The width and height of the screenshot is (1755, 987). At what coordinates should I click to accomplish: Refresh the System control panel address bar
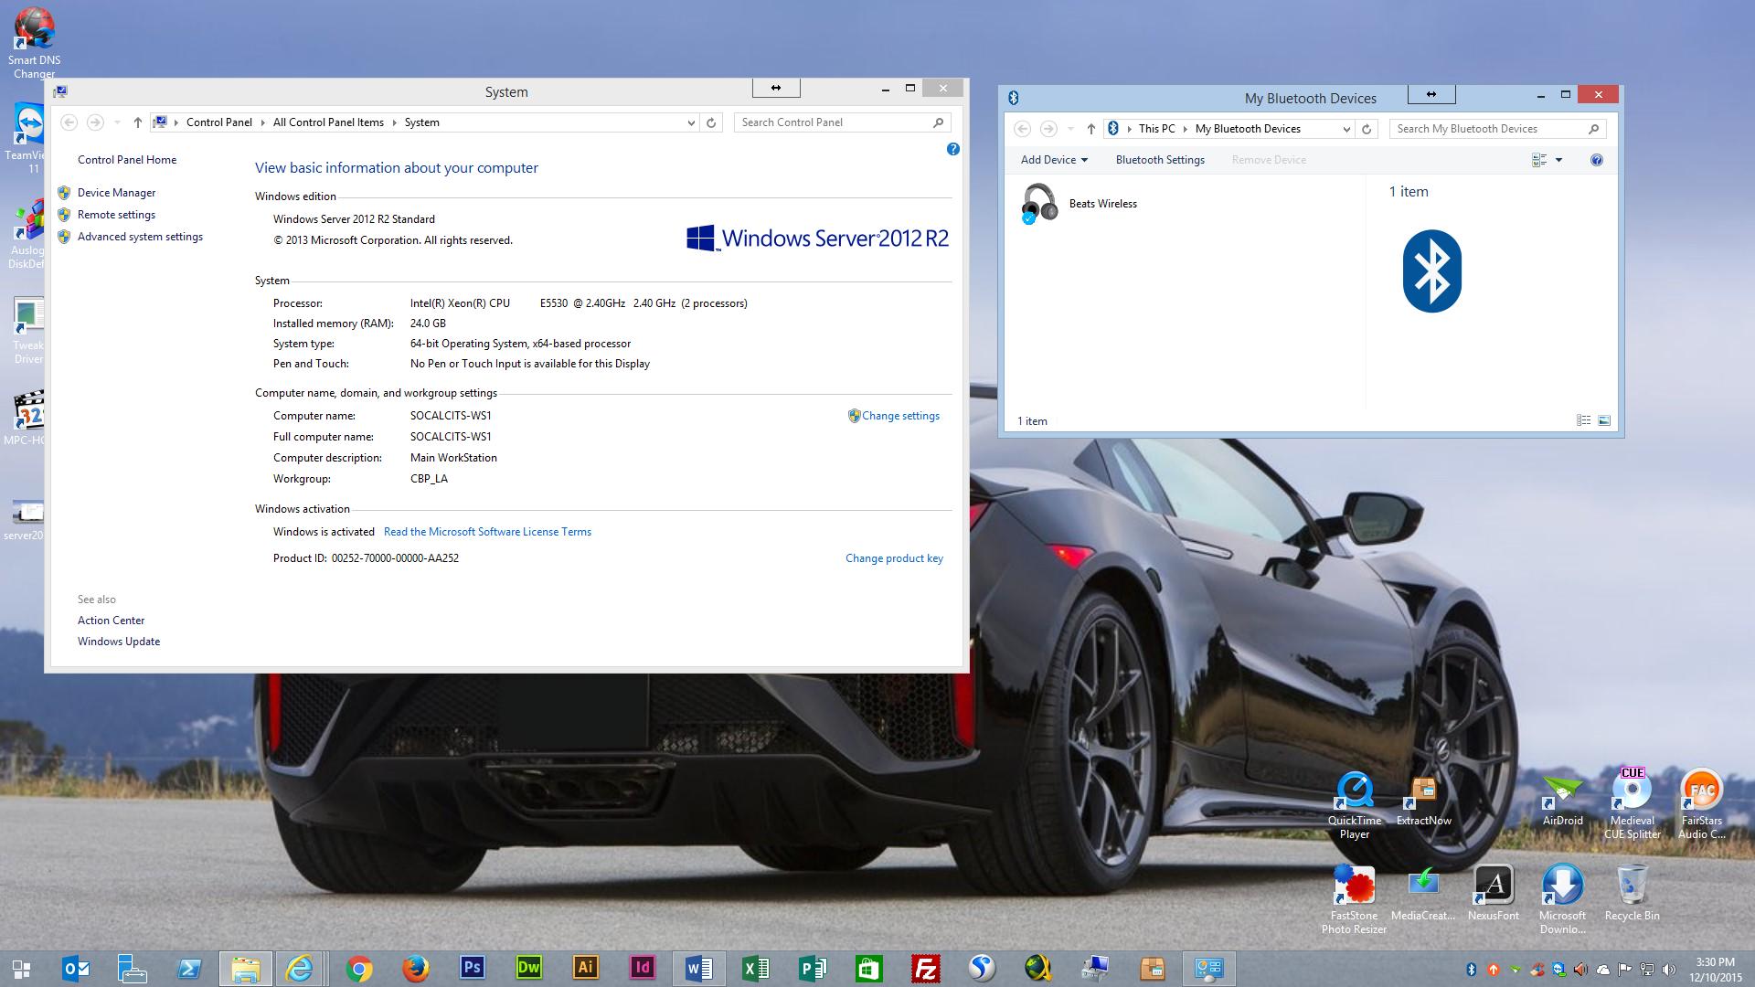[711, 122]
